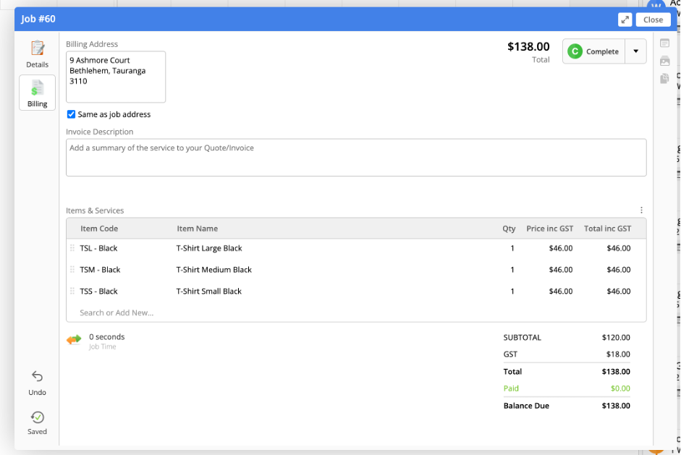Screen dimensions: 681x455
Task: Click item name T-Shirt Small Black
Action: 208,292
